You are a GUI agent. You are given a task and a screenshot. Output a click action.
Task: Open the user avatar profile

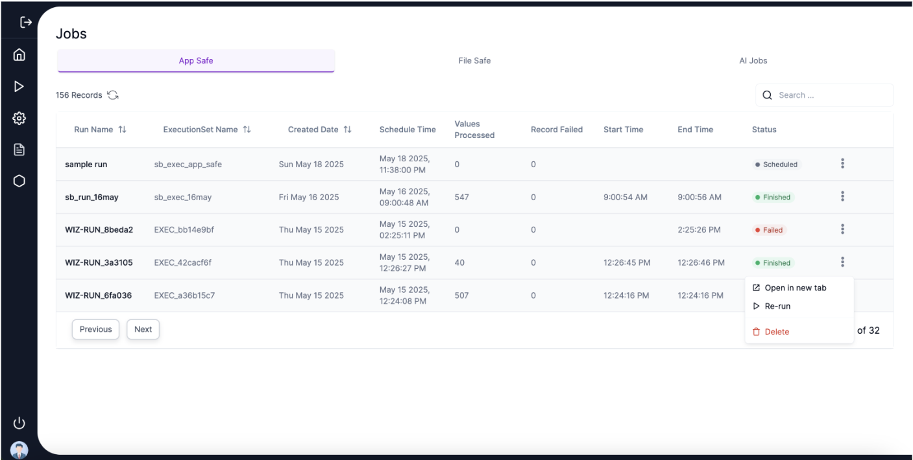(x=19, y=450)
